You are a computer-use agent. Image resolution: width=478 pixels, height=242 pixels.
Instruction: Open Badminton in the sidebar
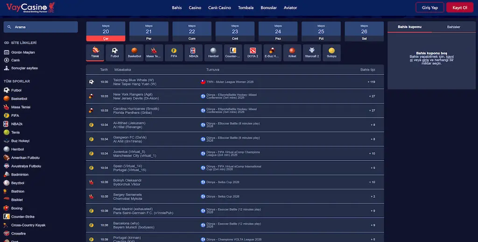(20, 175)
